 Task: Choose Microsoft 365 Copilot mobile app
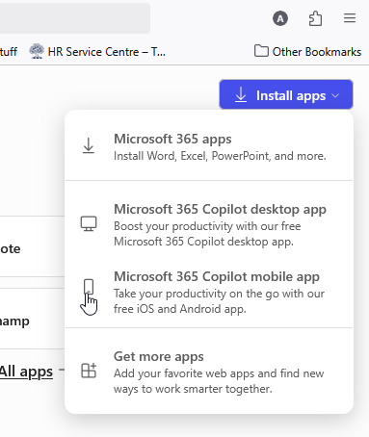(209, 292)
